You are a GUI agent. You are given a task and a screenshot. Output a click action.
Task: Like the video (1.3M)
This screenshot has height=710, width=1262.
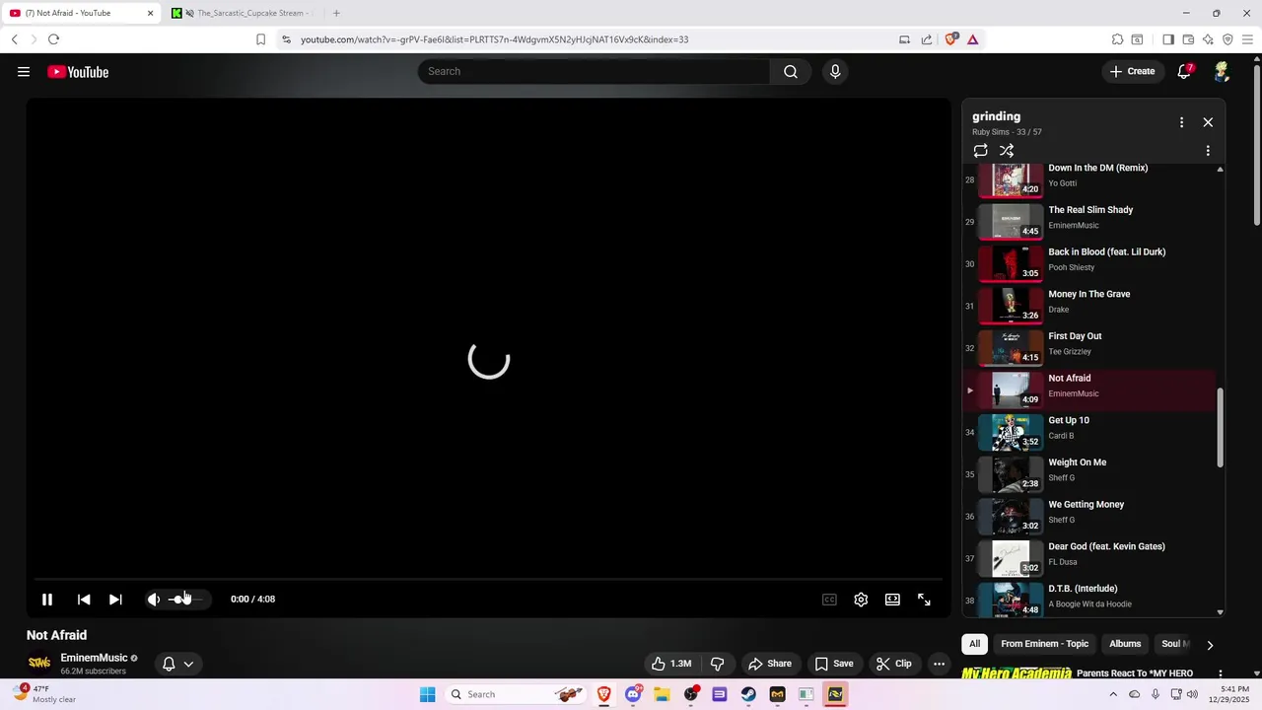[670, 664]
